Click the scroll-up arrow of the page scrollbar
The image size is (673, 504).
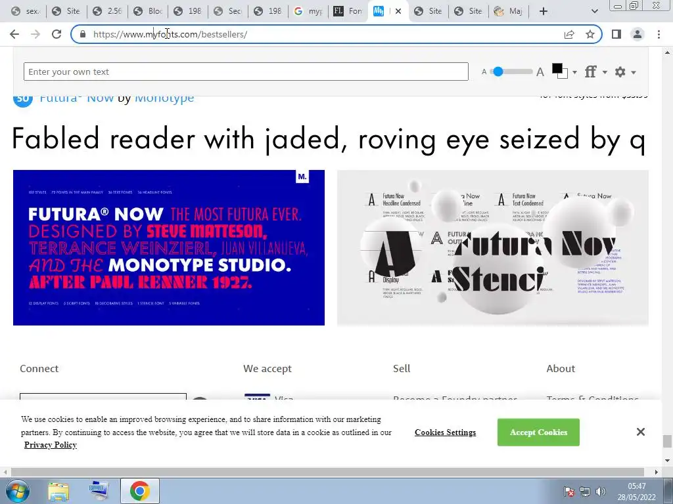(x=666, y=52)
